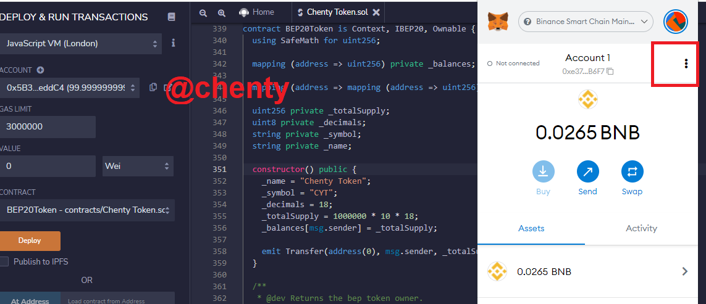Open the account selector 0x5B3...eddC4
The height and width of the screenshot is (304, 706).
70,88
